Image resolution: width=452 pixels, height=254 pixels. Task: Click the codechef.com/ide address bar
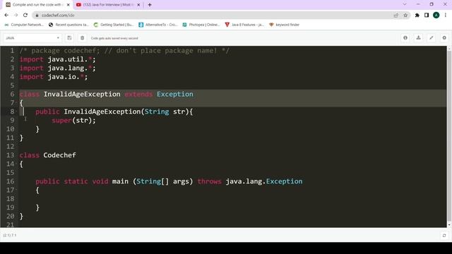[x=213, y=16]
